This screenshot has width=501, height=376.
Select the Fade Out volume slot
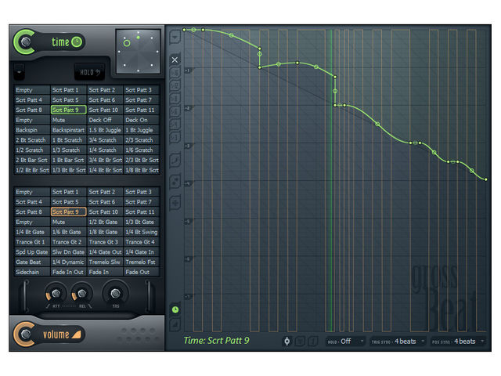coord(141,272)
